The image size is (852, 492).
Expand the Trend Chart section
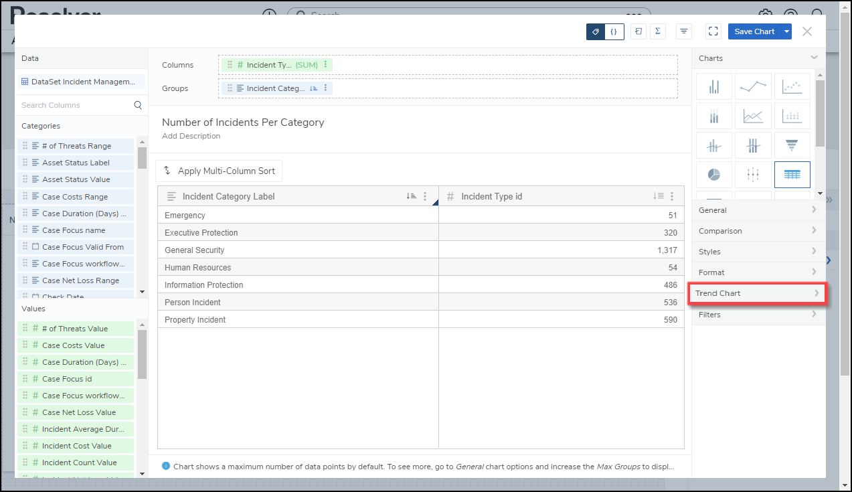pyautogui.click(x=757, y=293)
